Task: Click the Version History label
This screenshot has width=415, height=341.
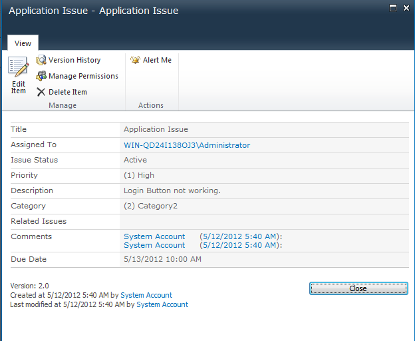Action: tap(74, 60)
